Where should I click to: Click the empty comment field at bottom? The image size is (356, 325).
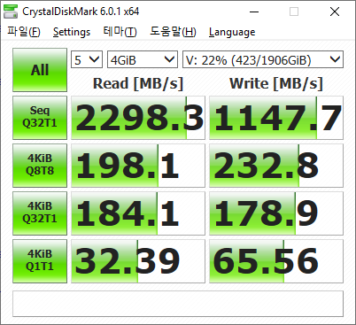pyautogui.click(x=178, y=304)
